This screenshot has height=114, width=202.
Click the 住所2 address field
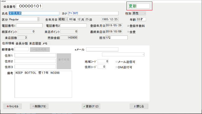point(35,61)
